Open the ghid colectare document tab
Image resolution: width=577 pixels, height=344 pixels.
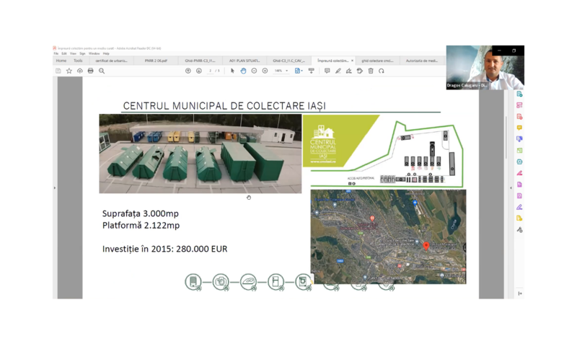point(377,61)
